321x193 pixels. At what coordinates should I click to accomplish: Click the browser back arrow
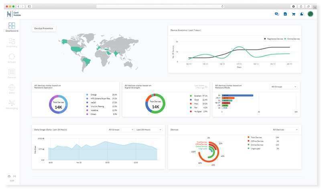point(18,6)
